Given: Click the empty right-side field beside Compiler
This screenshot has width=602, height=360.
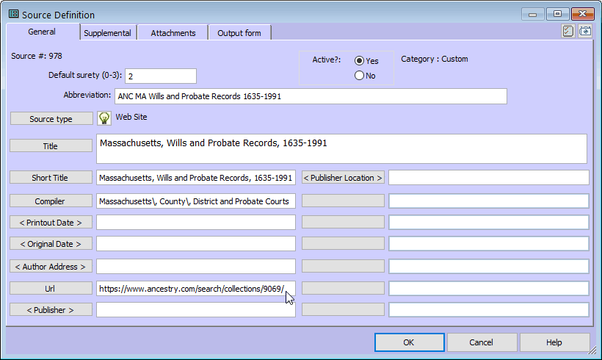Looking at the screenshot, I should pos(489,201).
